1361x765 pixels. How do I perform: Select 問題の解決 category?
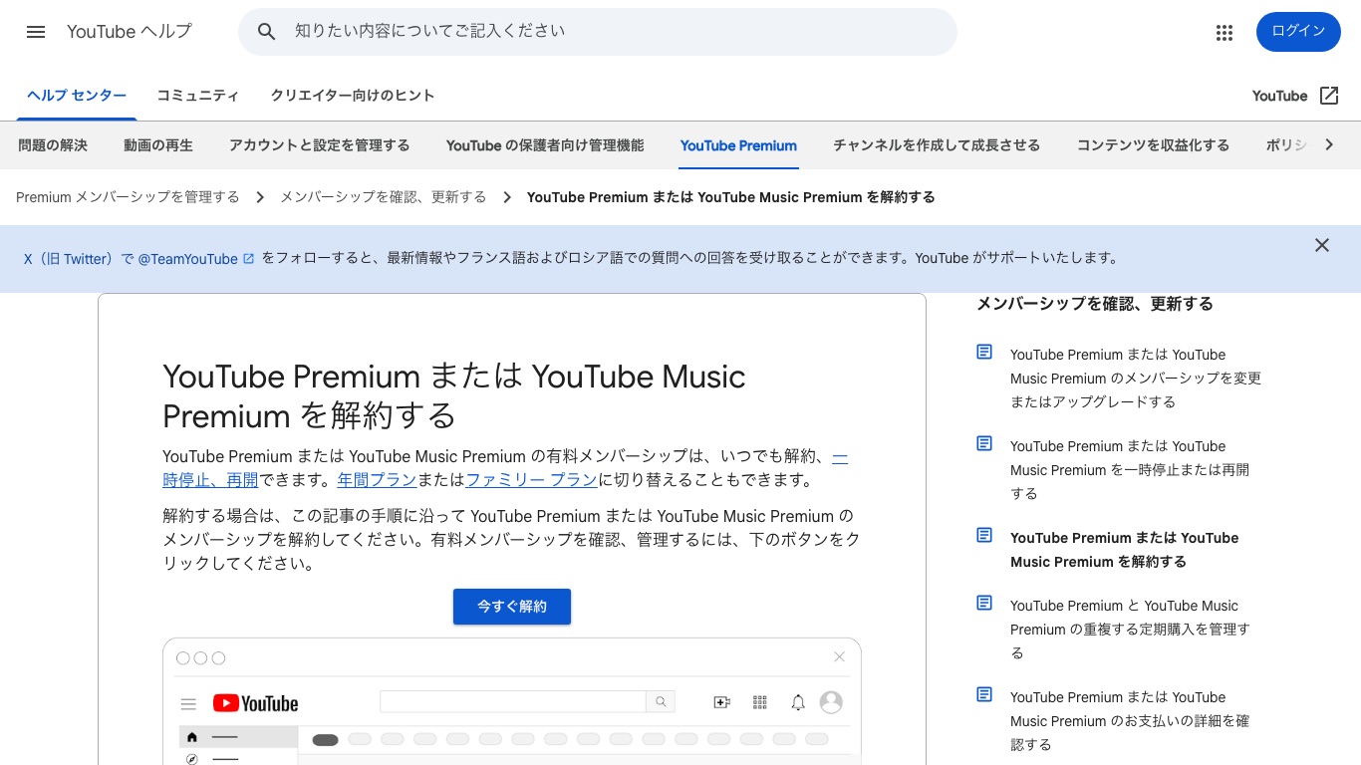pyautogui.click(x=53, y=145)
